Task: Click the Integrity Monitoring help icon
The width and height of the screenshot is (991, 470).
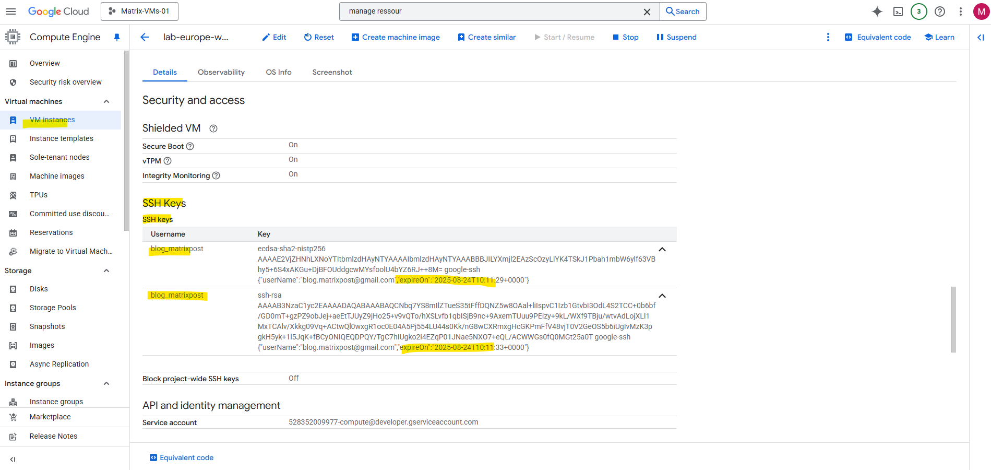Action: [216, 175]
